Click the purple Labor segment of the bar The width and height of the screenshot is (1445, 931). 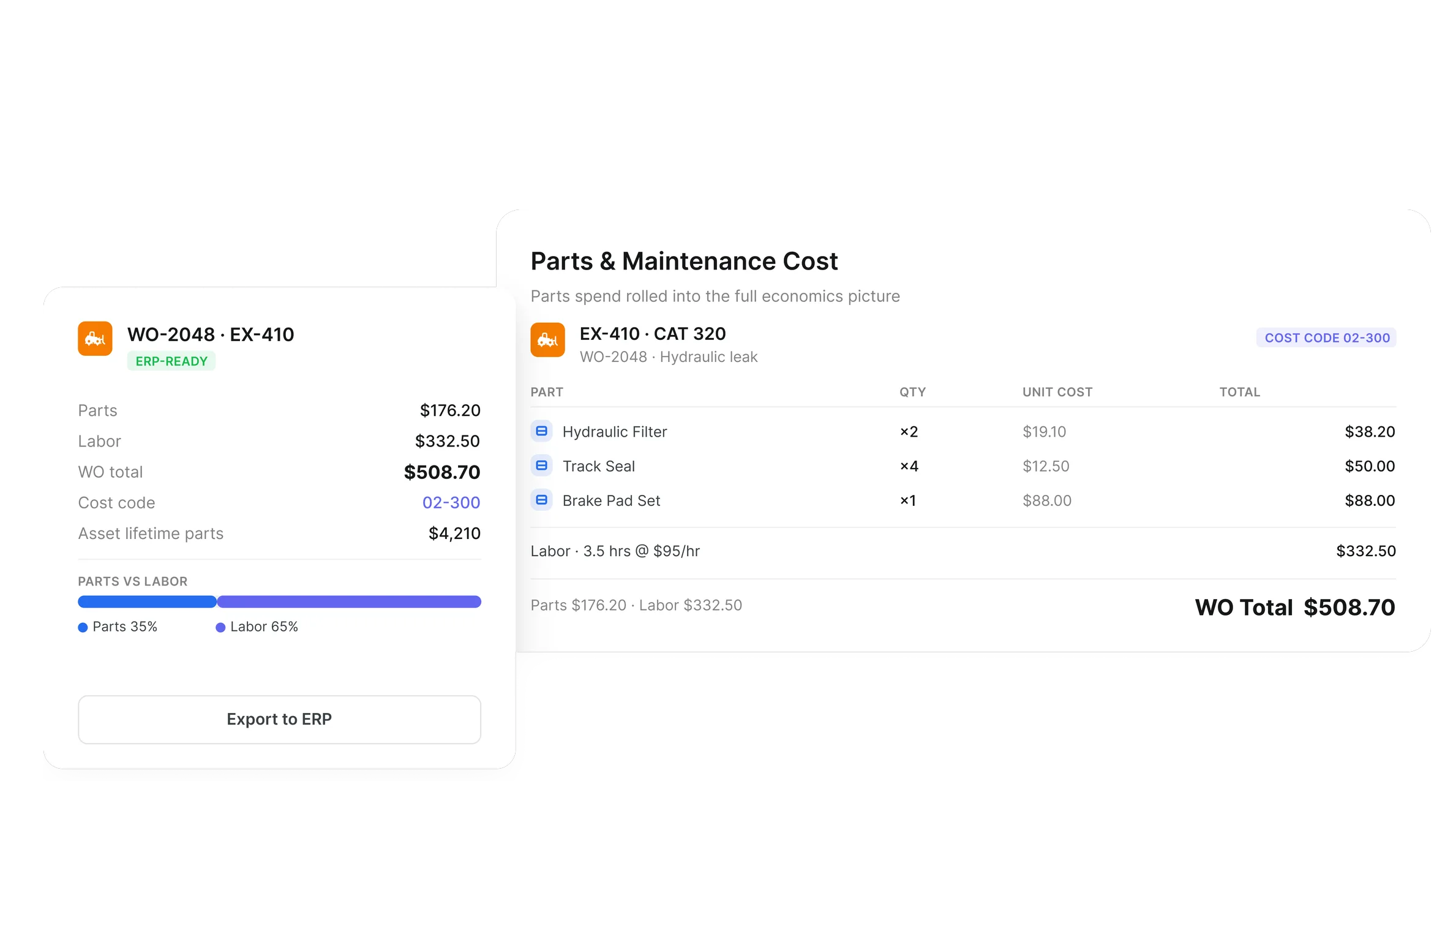[349, 601]
